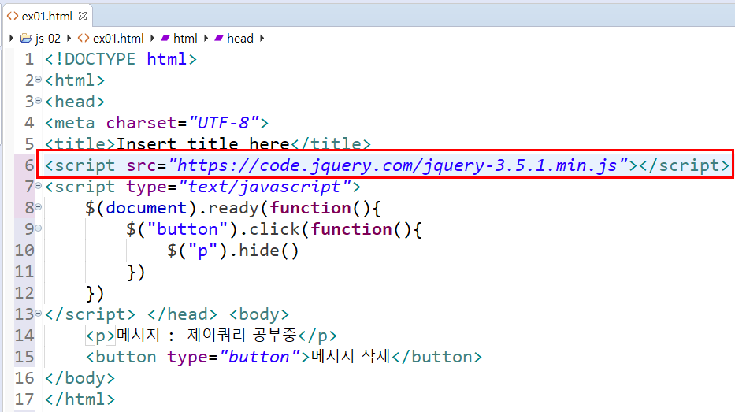
Task: Click "Insert title here" text
Action: pyautogui.click(x=202, y=143)
